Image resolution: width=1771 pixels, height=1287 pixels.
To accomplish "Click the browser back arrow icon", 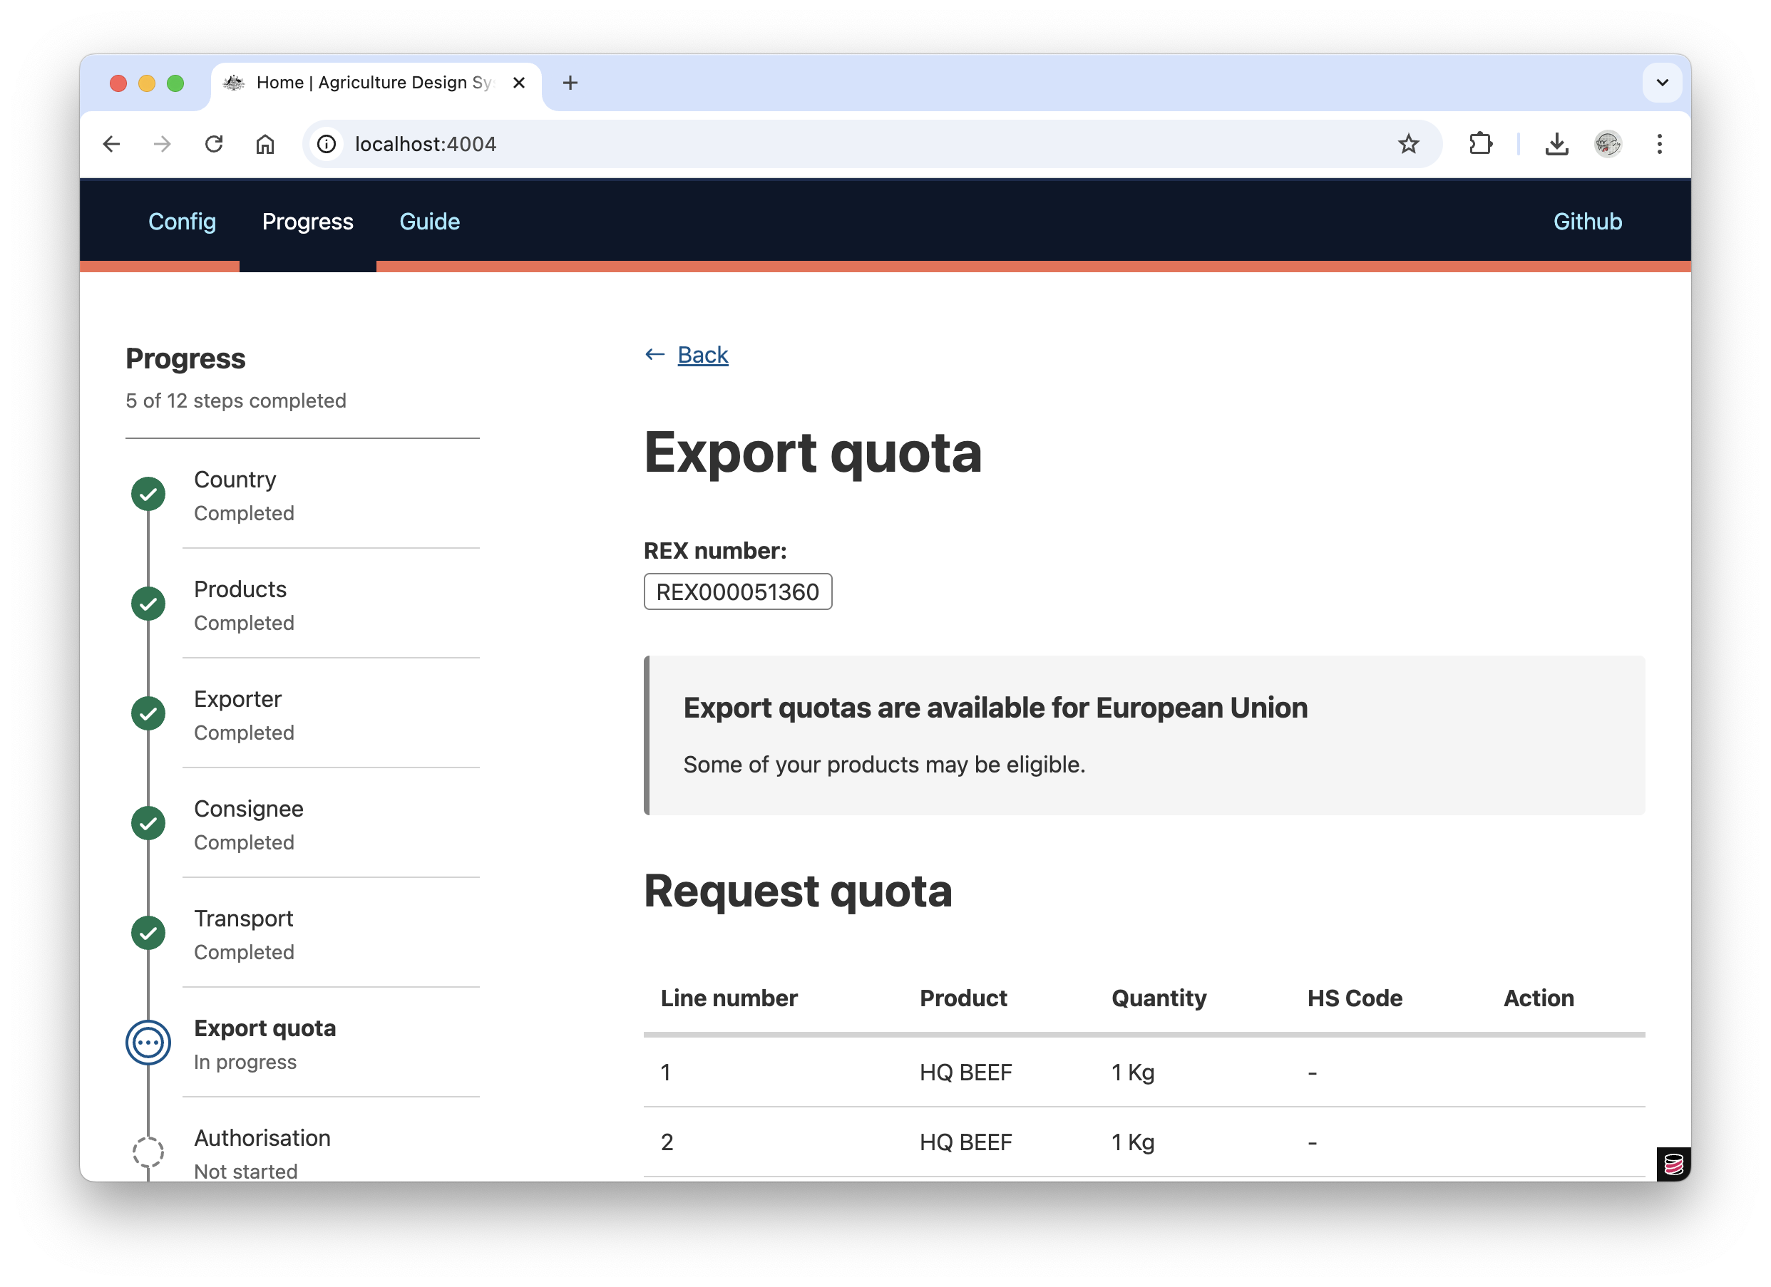I will click(112, 145).
